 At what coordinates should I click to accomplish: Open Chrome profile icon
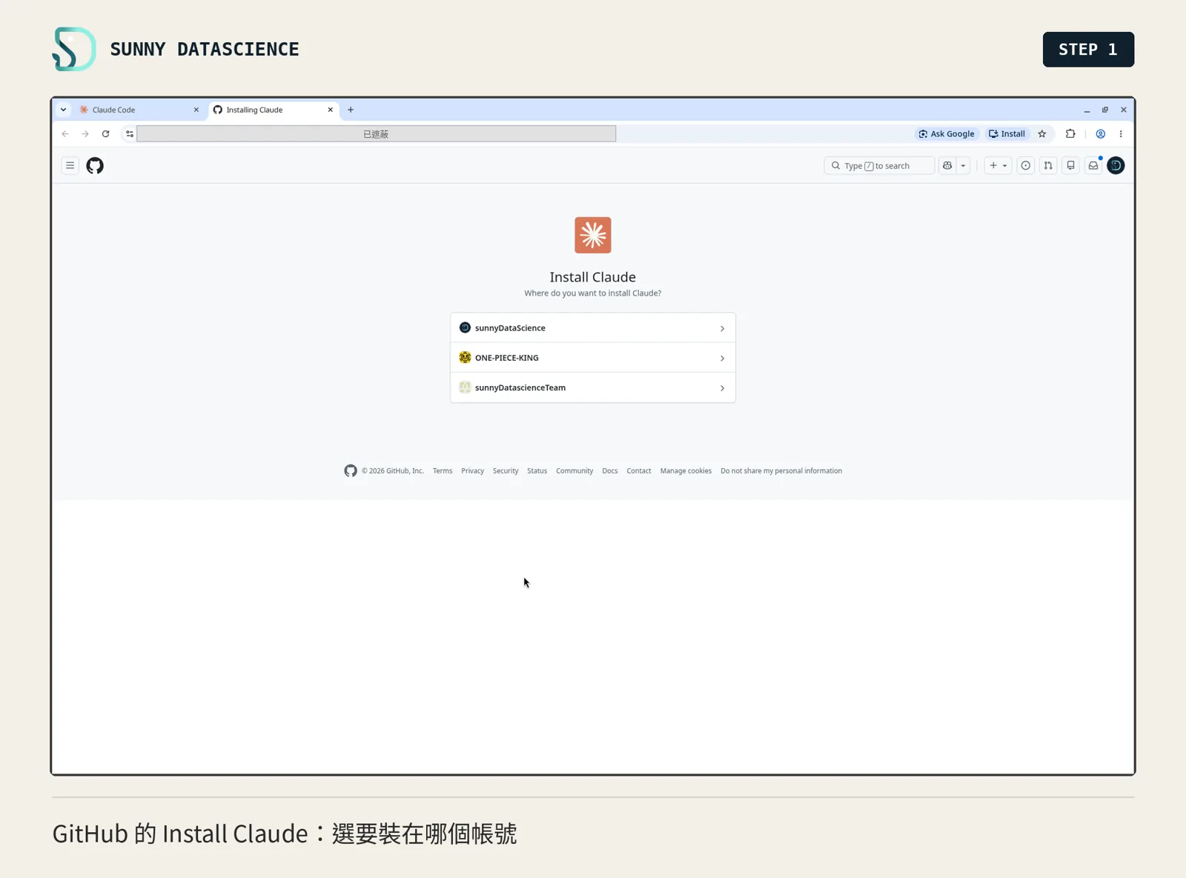coord(1101,134)
